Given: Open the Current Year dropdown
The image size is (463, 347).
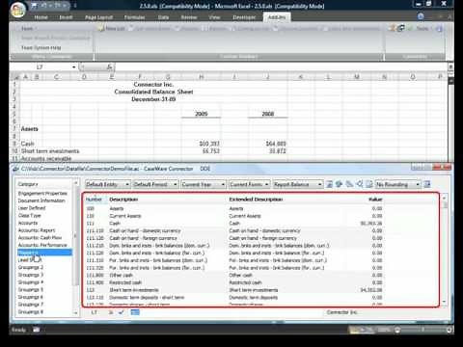Looking at the screenshot, I should (204, 184).
